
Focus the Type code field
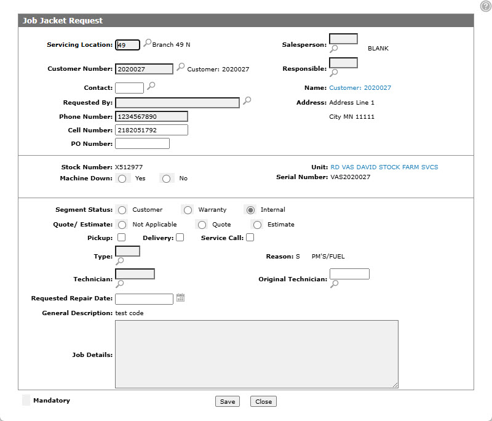pyautogui.click(x=127, y=251)
